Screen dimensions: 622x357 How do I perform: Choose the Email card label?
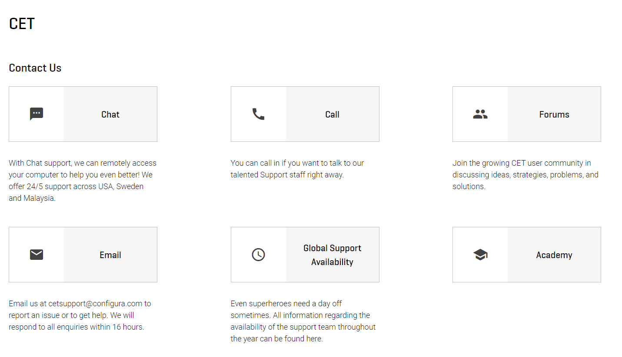tap(110, 255)
